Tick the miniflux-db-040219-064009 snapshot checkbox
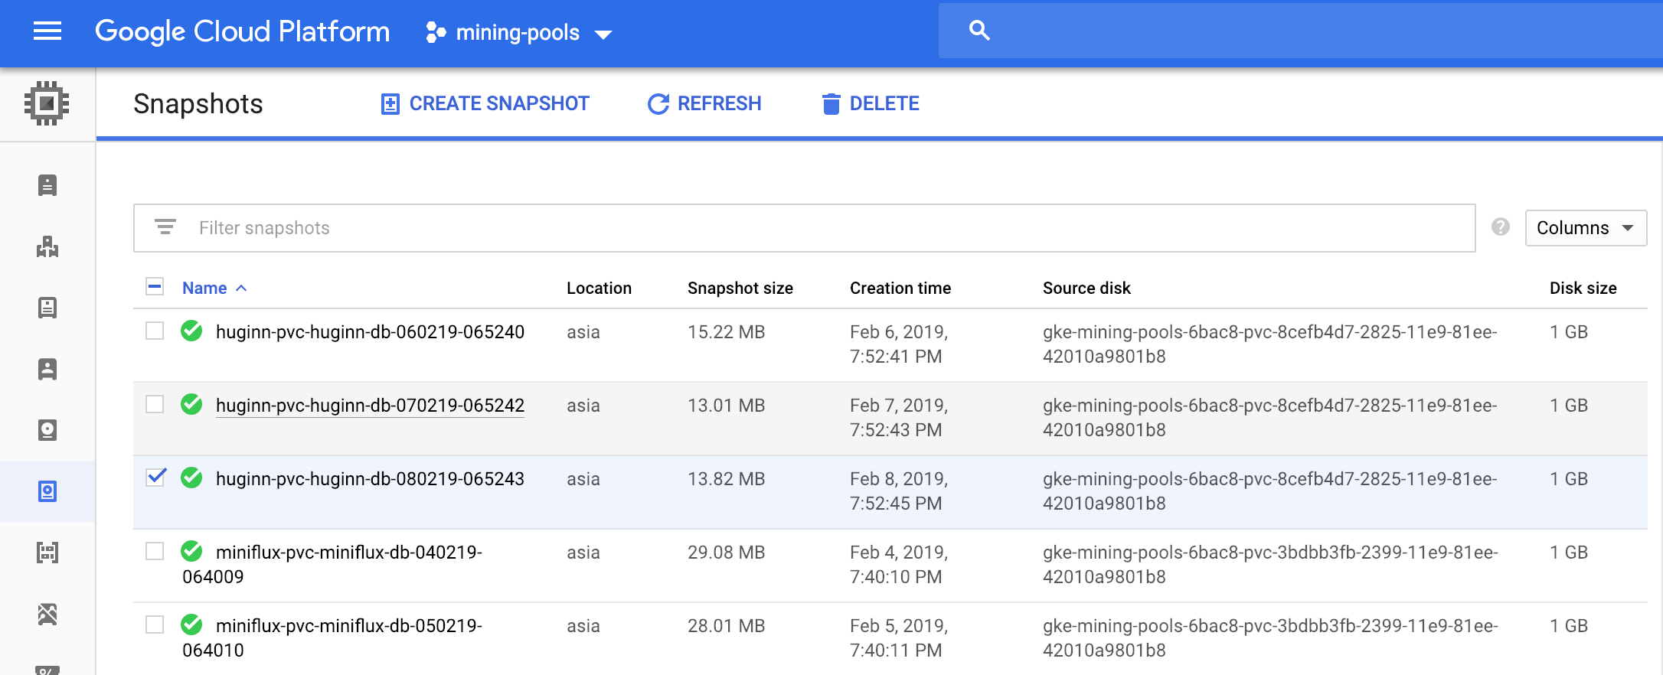This screenshot has width=1663, height=675. click(x=155, y=551)
